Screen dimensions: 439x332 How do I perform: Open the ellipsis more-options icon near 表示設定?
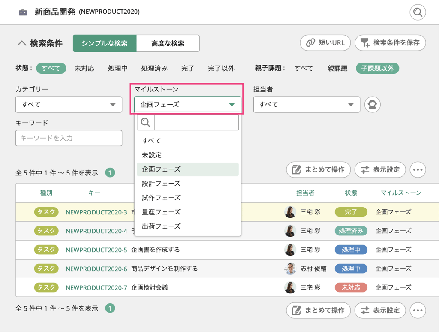(418, 170)
